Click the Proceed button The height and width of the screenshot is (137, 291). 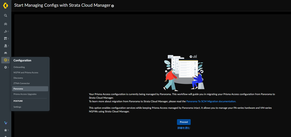point(184,122)
